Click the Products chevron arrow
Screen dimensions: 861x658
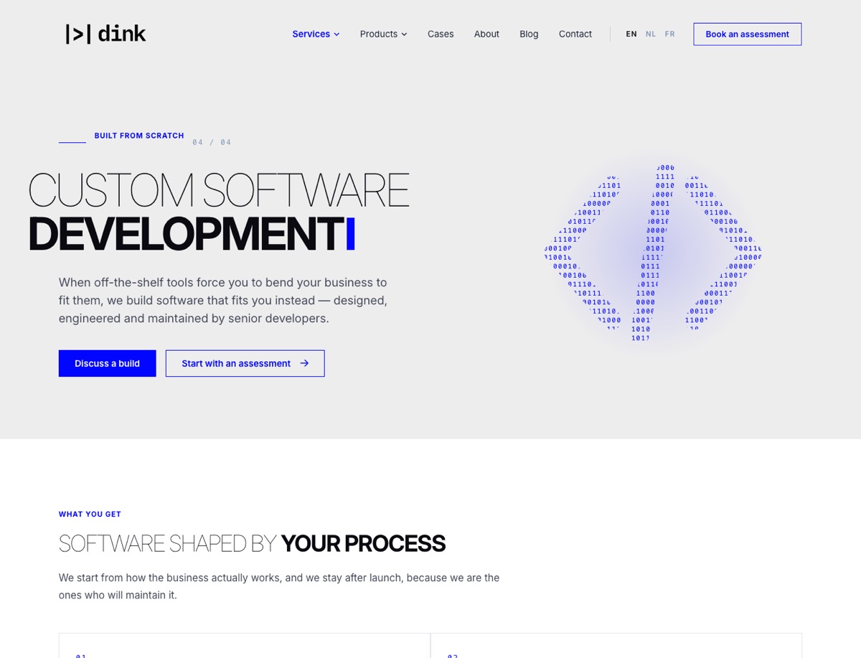tap(404, 34)
